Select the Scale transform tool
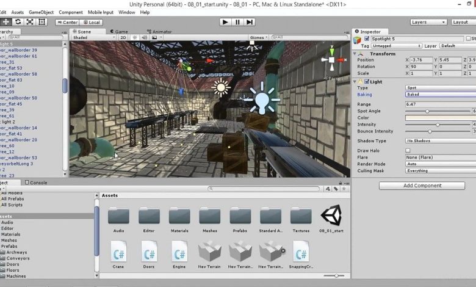This screenshot has width=476, height=287. (30, 22)
